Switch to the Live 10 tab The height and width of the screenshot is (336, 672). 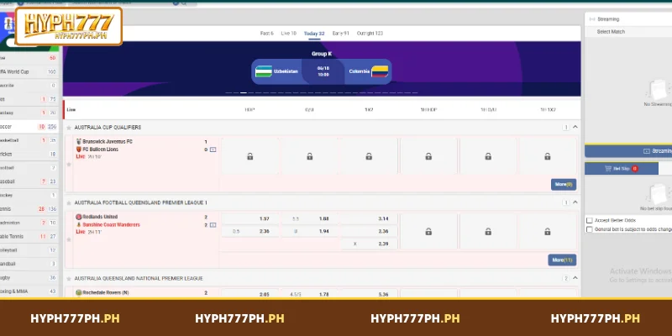[x=288, y=34]
